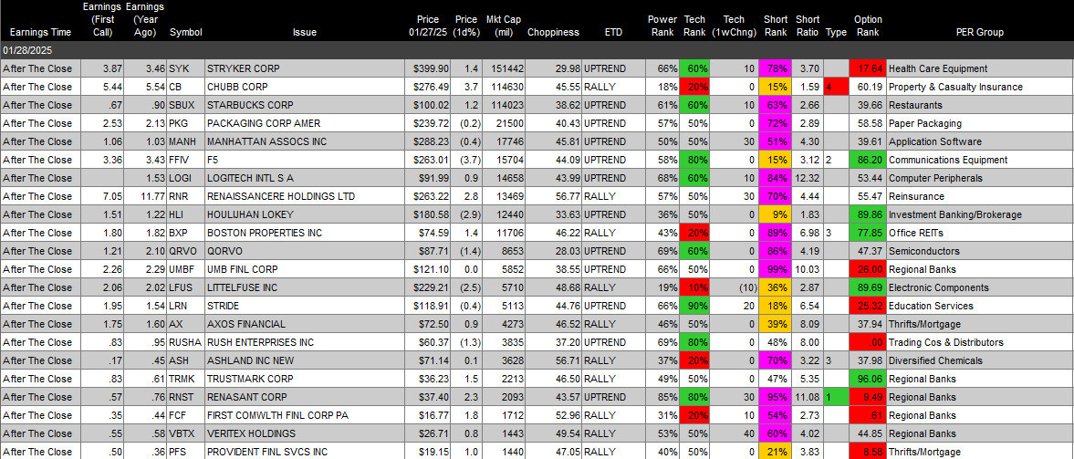
Task: Click LOGITECH INTL S A issue name
Action: tap(251, 178)
